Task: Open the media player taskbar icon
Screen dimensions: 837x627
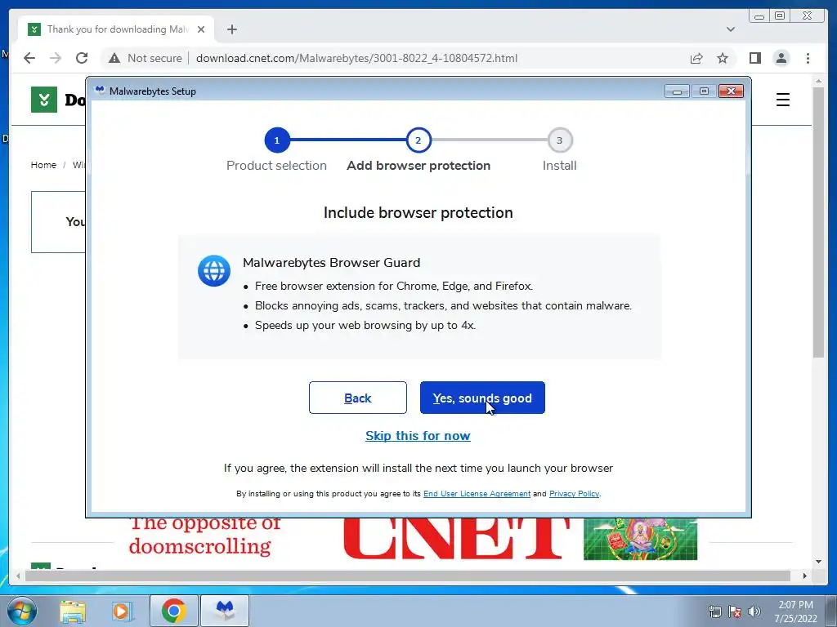Action: coord(123,611)
